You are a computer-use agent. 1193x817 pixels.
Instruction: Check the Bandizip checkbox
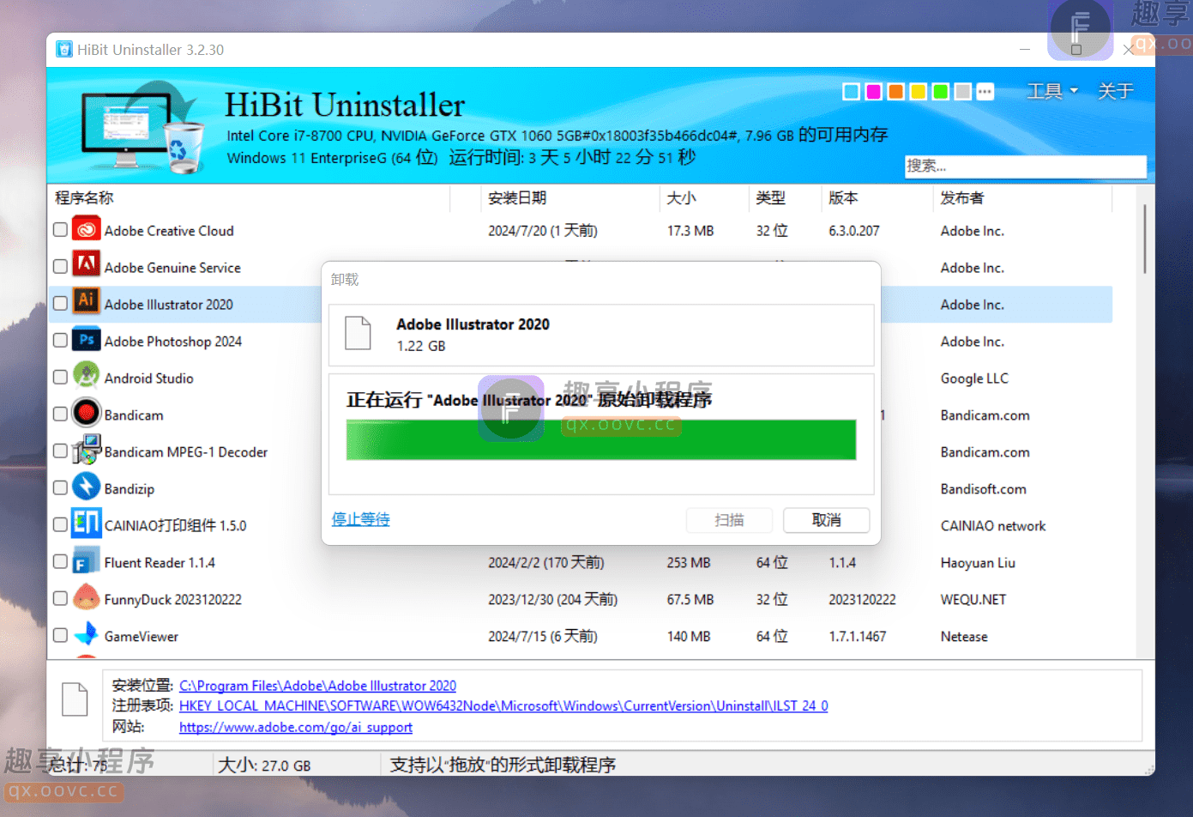(60, 487)
